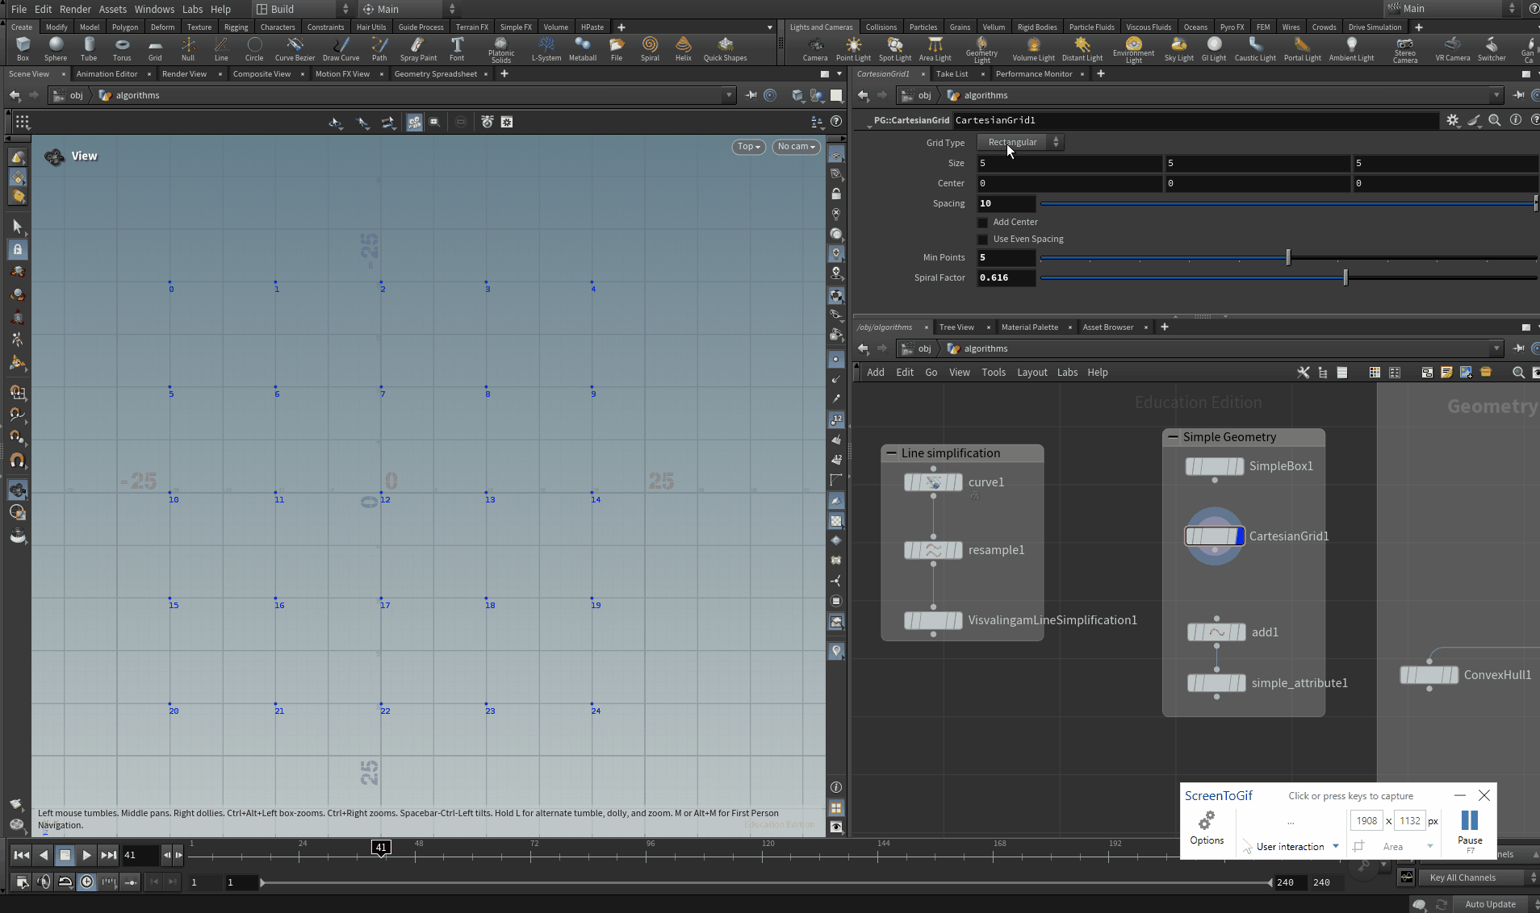This screenshot has height=913, width=1540.
Task: Add a Portal Light
Action: point(1303,48)
